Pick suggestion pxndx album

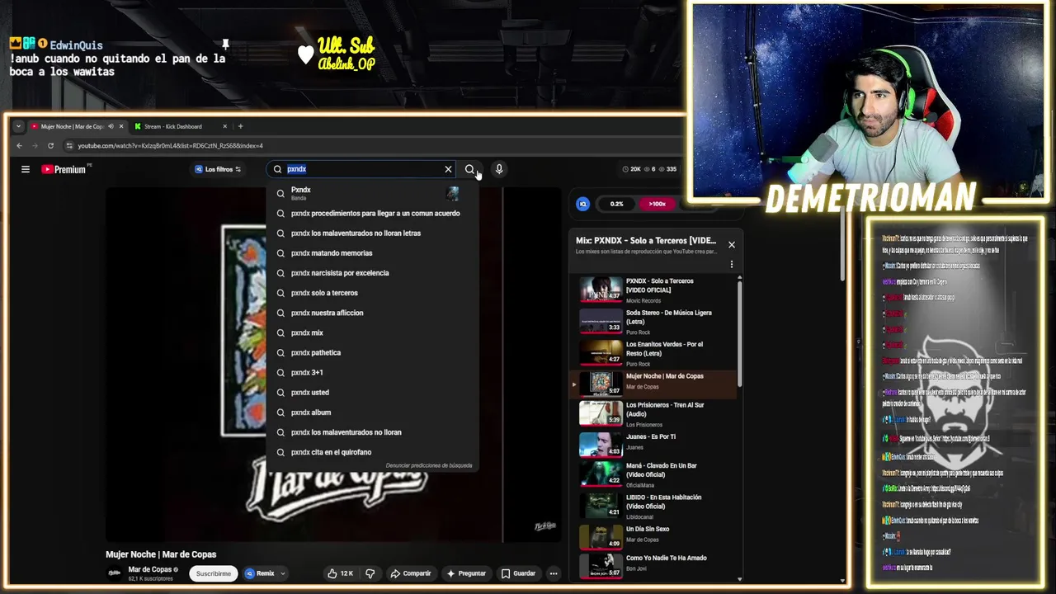click(372, 412)
